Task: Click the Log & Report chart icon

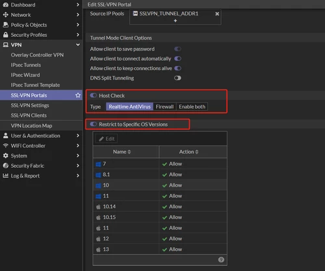Action: tap(6, 176)
